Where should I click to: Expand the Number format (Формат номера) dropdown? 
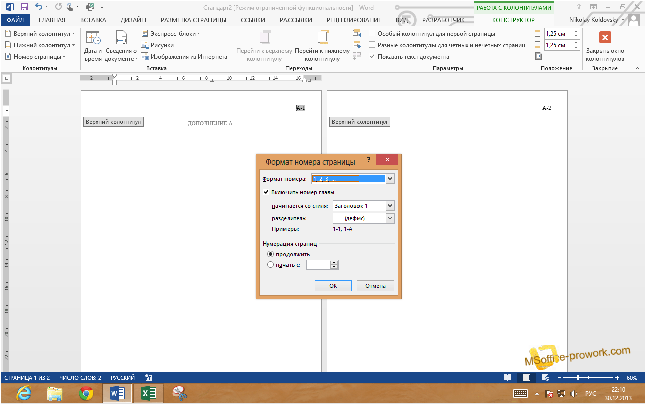click(x=390, y=179)
